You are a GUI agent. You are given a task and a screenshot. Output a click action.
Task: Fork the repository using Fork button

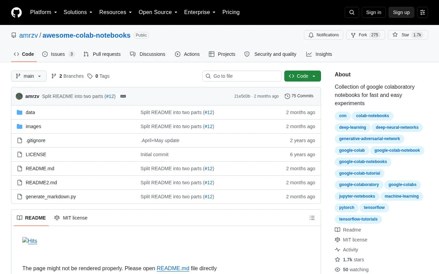pos(365,35)
